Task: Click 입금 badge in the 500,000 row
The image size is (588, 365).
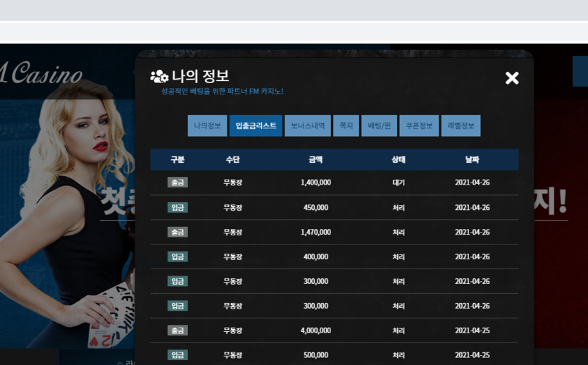Action: (177, 355)
